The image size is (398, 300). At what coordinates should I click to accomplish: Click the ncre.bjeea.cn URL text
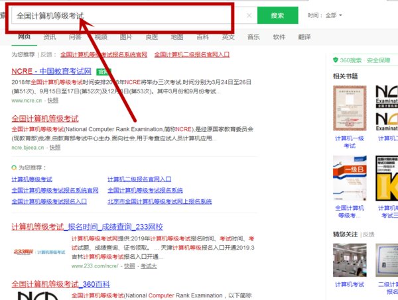[x=28, y=148]
